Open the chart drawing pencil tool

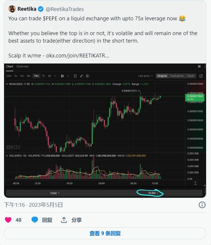[82, 76]
